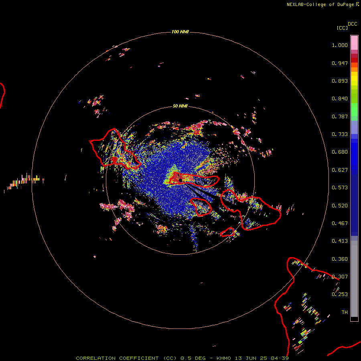Click the 0.520 scale value
Image resolution: width=361 pixels, height=361 pixels.
click(x=340, y=206)
